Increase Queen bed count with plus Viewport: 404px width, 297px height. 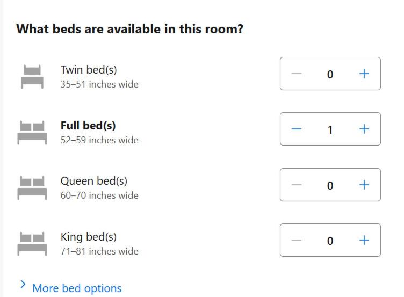364,185
